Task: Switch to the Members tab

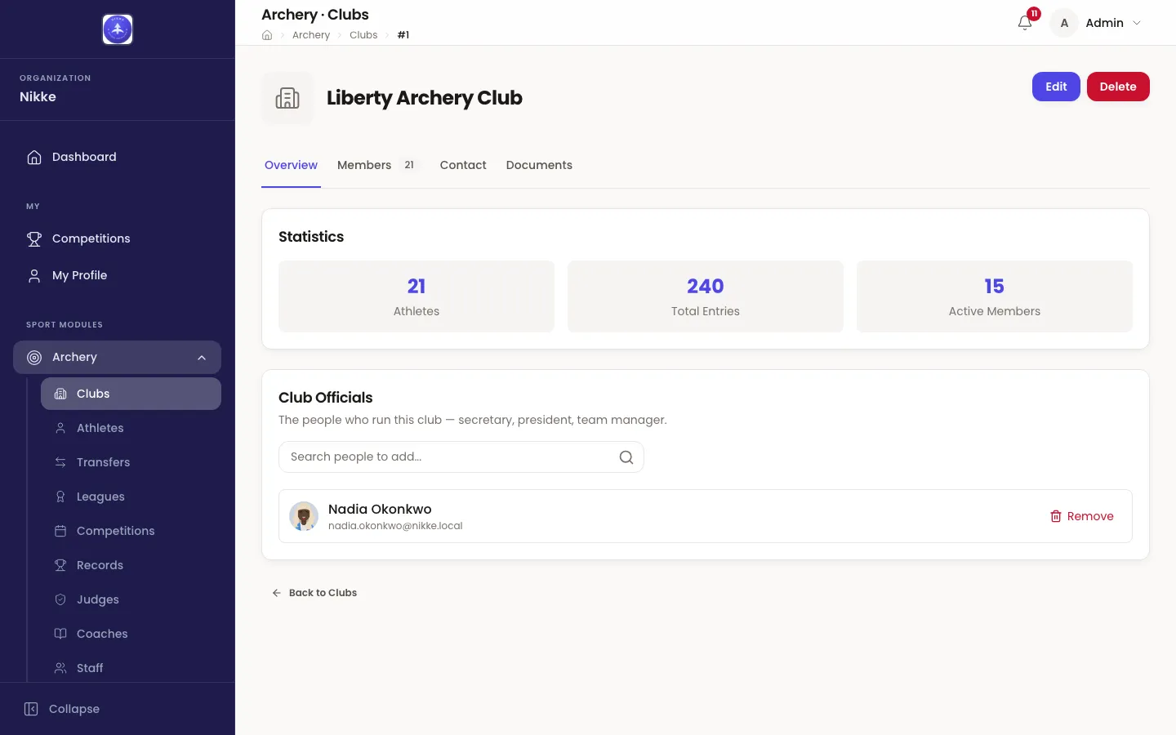Action: pyautogui.click(x=379, y=165)
